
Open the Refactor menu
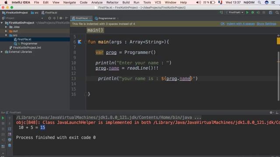[x=112, y=3]
